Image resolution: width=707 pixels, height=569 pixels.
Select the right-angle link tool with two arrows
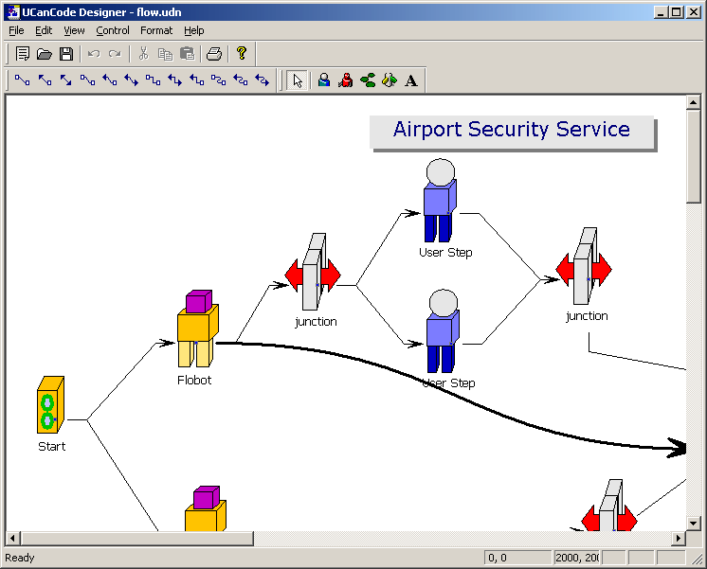(175, 80)
